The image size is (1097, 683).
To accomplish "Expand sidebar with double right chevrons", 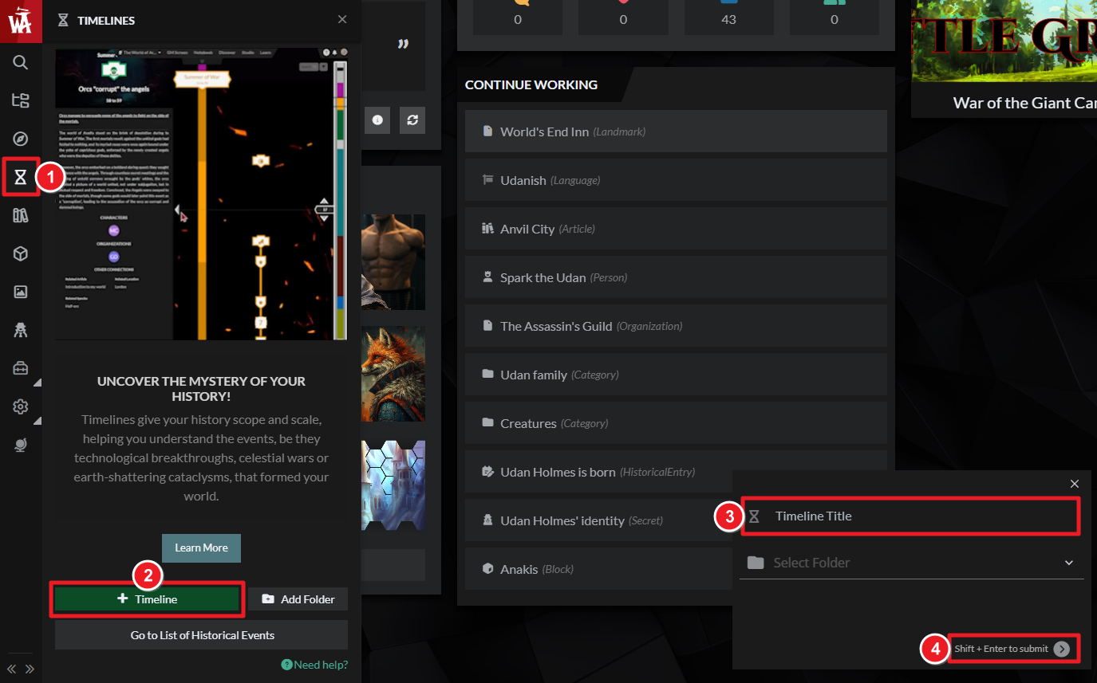I will point(30,669).
